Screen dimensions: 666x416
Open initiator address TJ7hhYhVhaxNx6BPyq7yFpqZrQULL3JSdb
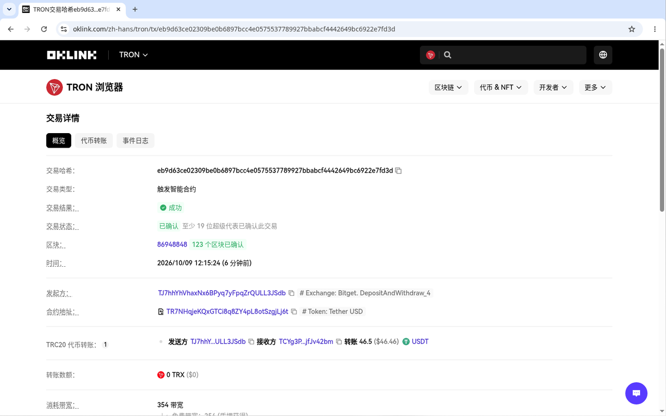coord(222,293)
